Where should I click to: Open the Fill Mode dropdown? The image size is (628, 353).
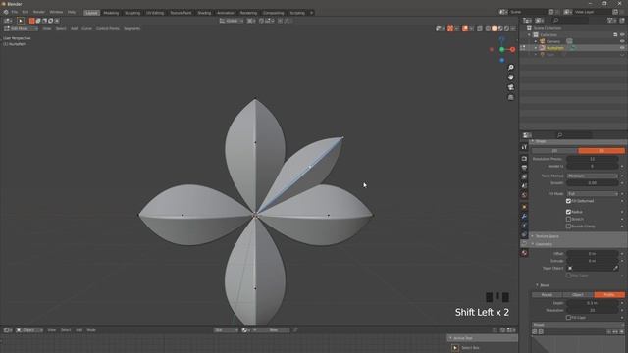593,194
